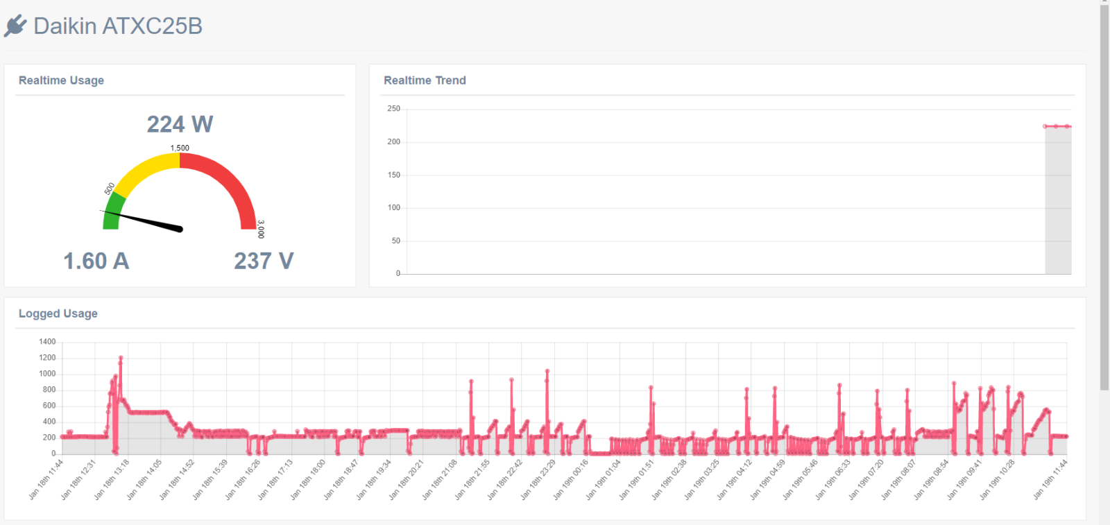Select the Logged Usage panel heading
This screenshot has height=525, width=1110.
click(58, 313)
